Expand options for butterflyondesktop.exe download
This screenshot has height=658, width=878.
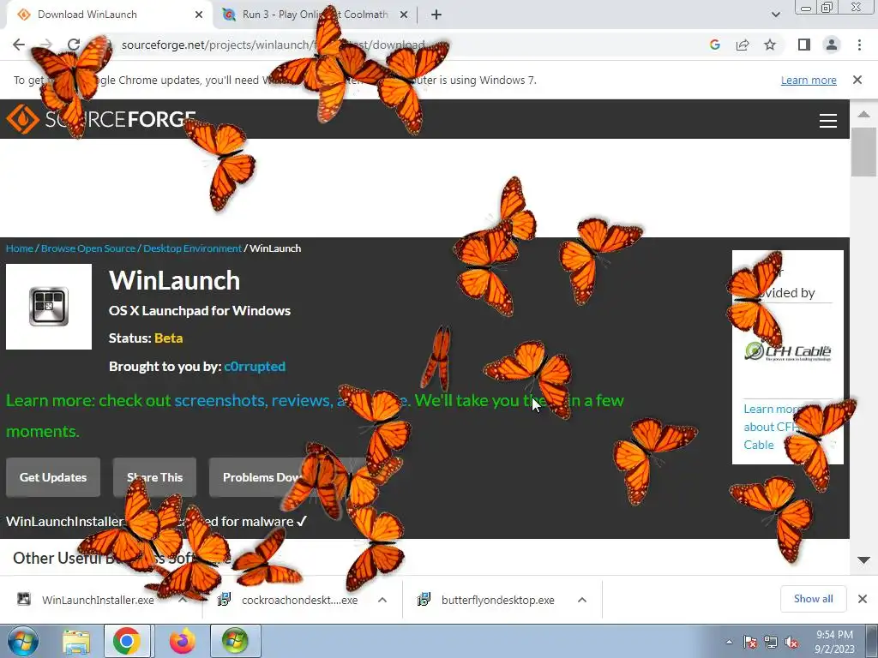[582, 600]
